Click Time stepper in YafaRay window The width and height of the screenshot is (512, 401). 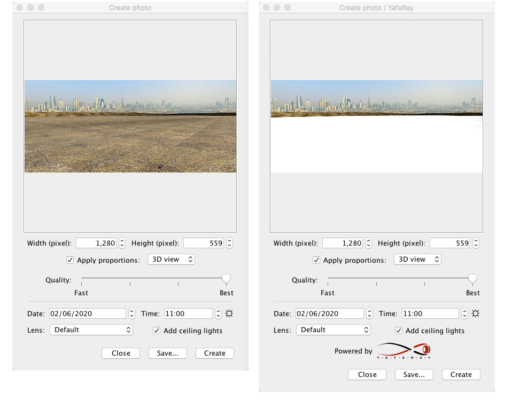click(x=464, y=313)
